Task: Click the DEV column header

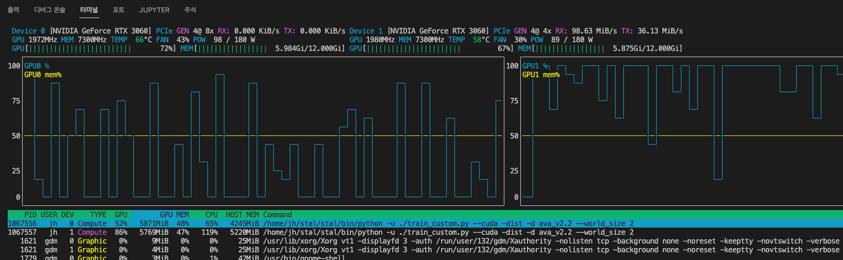Action: (x=67, y=215)
